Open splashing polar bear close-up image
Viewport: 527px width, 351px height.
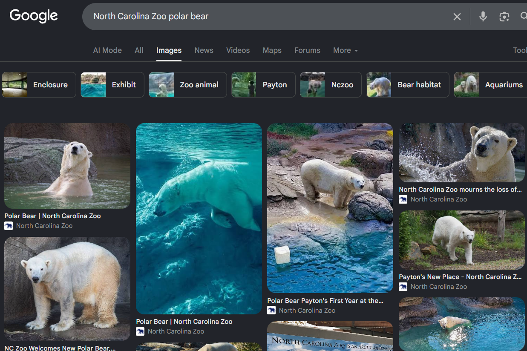click(462, 153)
